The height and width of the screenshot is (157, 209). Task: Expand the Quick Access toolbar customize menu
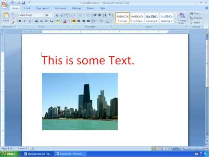tap(29, 3)
